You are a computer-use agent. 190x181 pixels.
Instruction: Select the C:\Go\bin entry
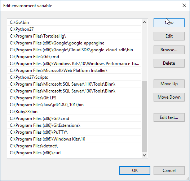(75, 22)
